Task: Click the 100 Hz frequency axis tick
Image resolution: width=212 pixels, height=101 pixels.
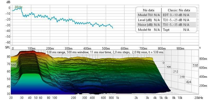Action: tap(55, 98)
